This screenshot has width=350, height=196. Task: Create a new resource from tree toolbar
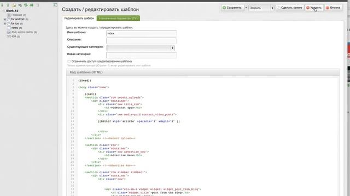[14, 5]
